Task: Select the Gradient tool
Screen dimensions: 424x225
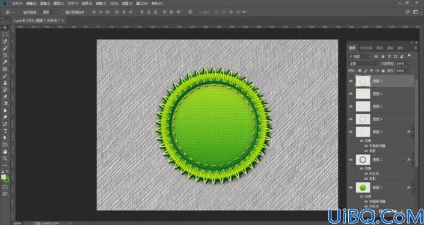Action: click(5, 103)
